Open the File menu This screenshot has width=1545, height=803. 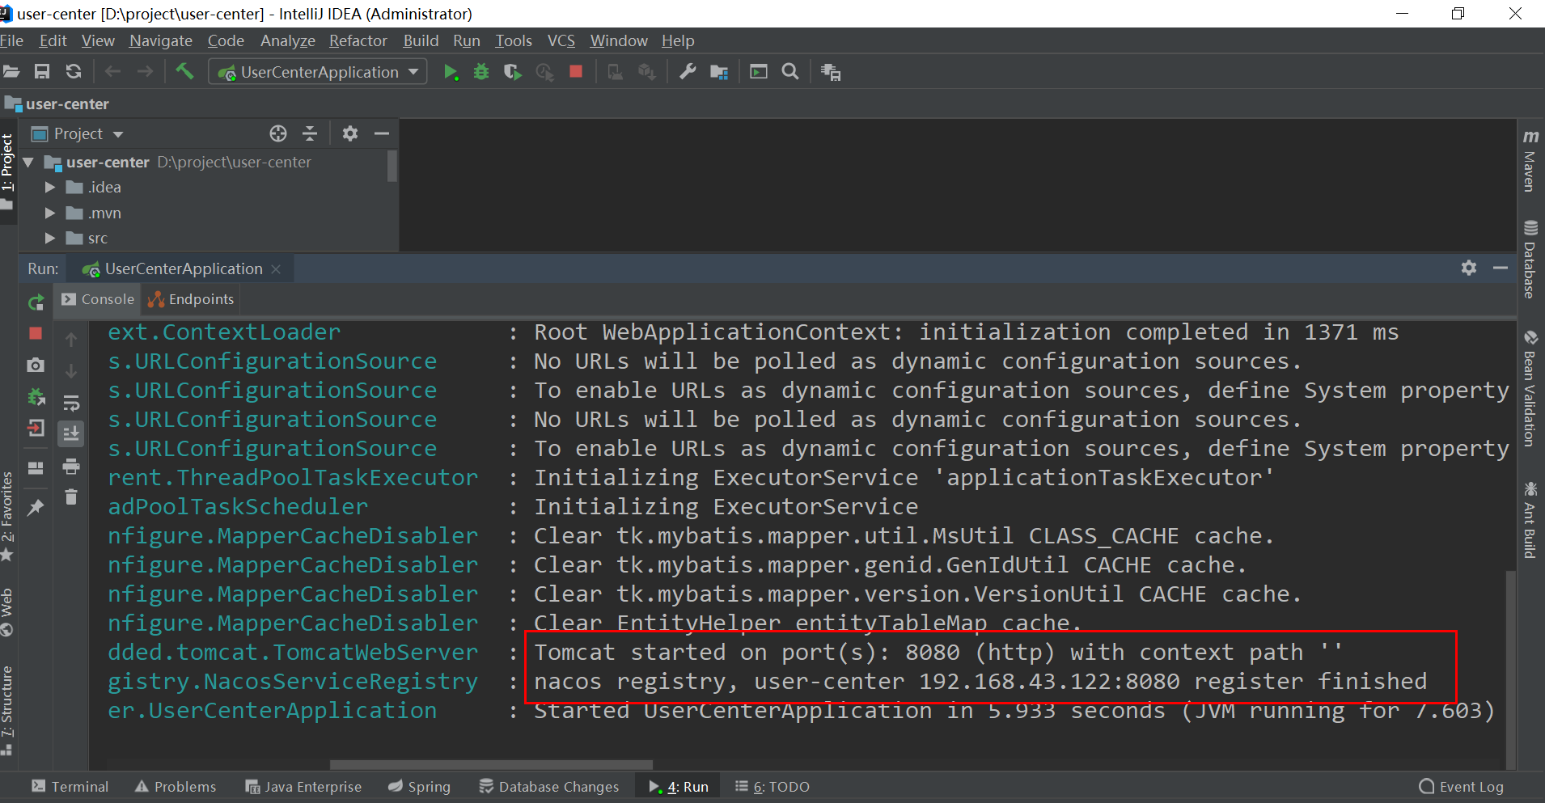(x=11, y=40)
